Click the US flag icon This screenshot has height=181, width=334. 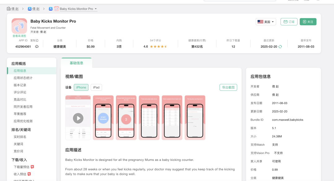[260, 22]
